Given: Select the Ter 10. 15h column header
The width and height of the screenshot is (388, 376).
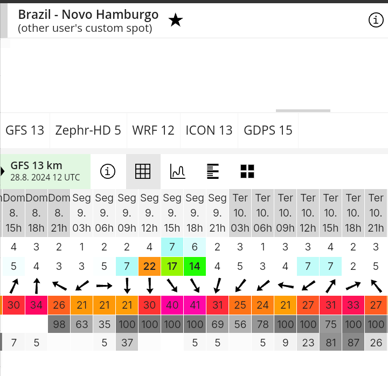Looking at the screenshot, I should (x=330, y=213).
